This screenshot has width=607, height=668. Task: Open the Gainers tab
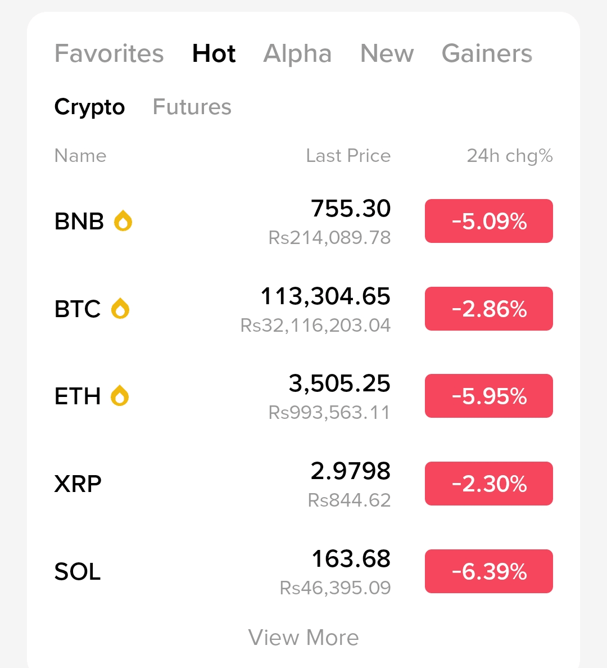pos(487,54)
